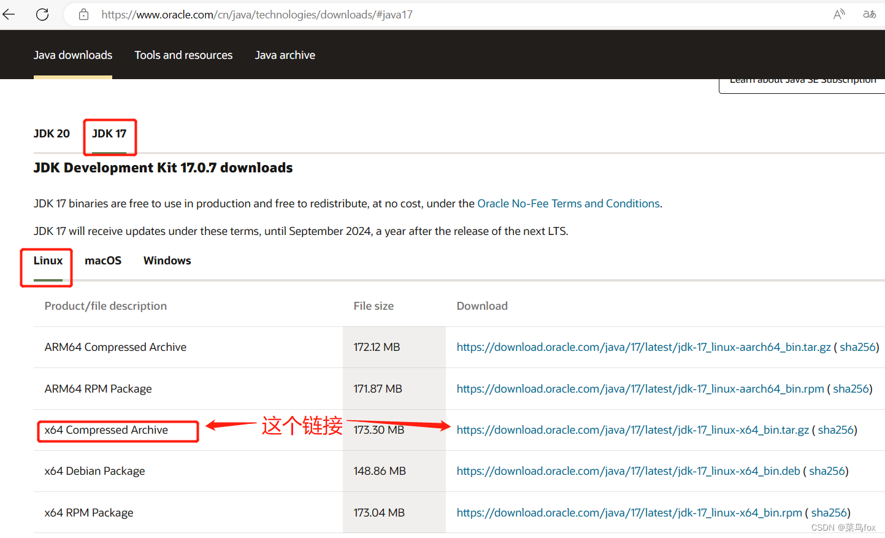Download jdk-17_linux-x64_bin.deb link
Viewport: 885px width, 538px height.
click(x=629, y=471)
